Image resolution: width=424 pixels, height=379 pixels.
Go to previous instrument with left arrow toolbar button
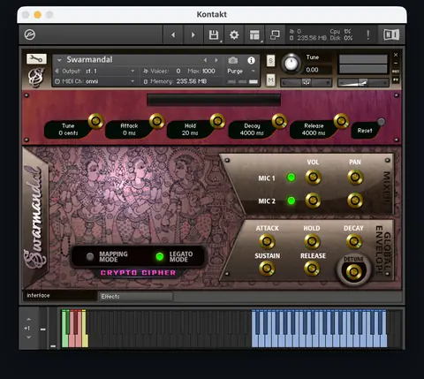pyautogui.click(x=173, y=34)
